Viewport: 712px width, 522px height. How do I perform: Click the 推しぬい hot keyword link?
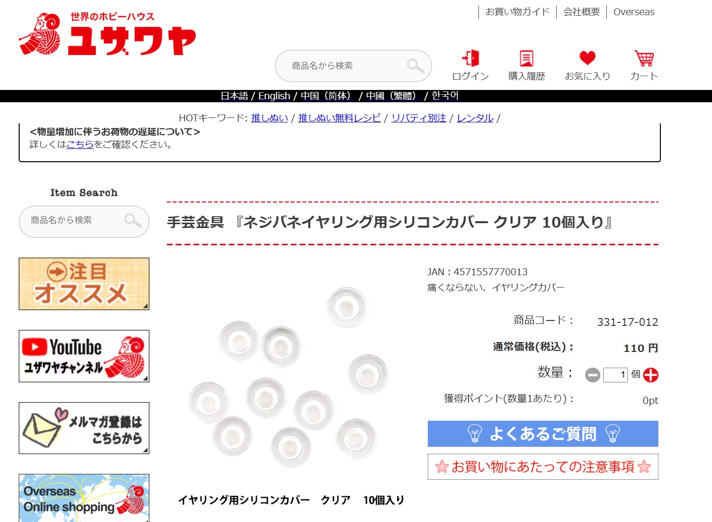click(x=269, y=118)
